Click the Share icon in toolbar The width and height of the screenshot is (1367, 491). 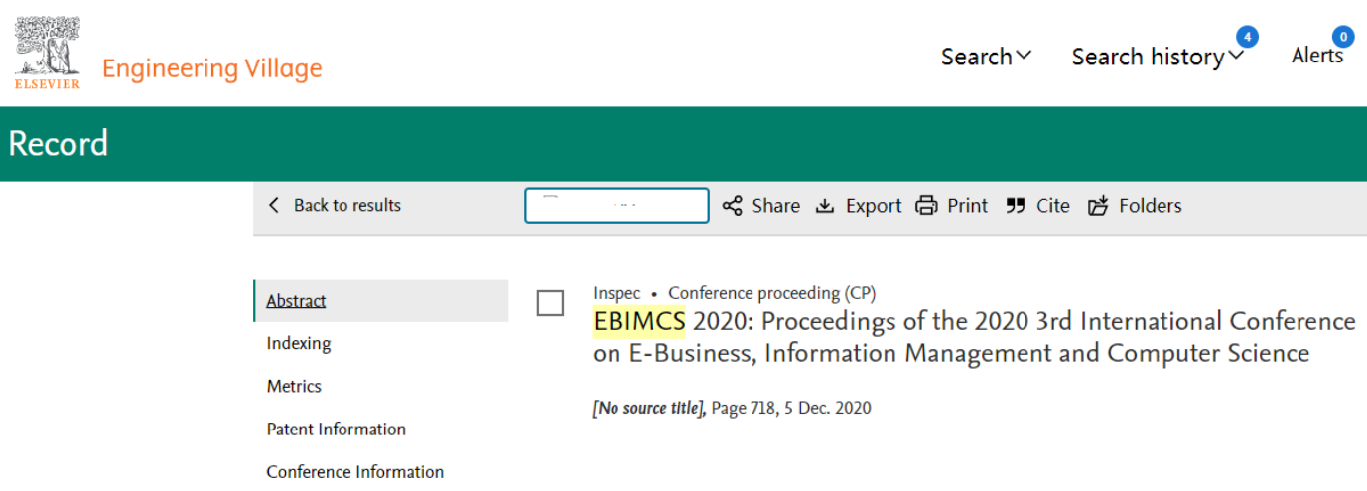tap(732, 206)
